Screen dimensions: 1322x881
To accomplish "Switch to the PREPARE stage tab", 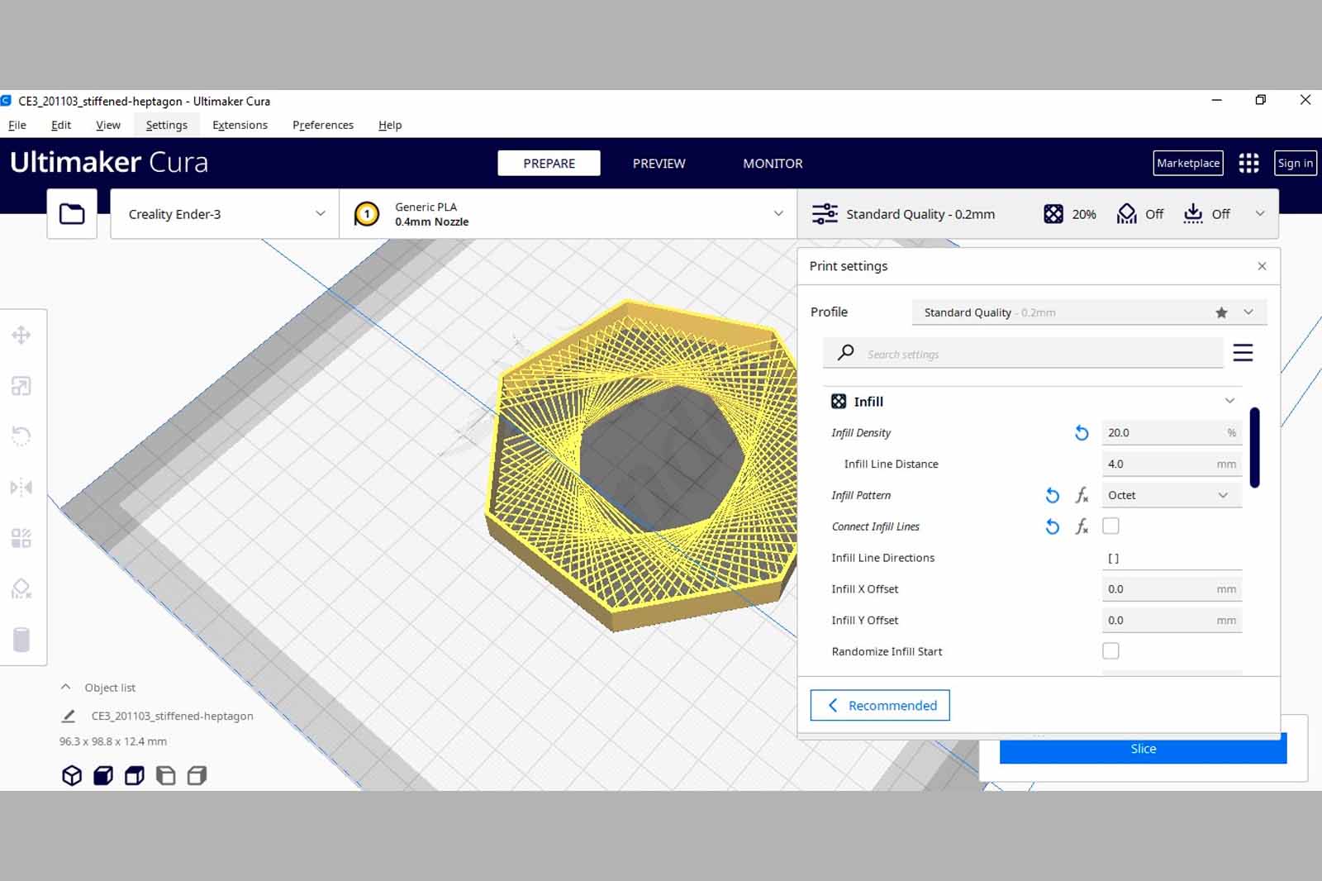I will coord(549,163).
